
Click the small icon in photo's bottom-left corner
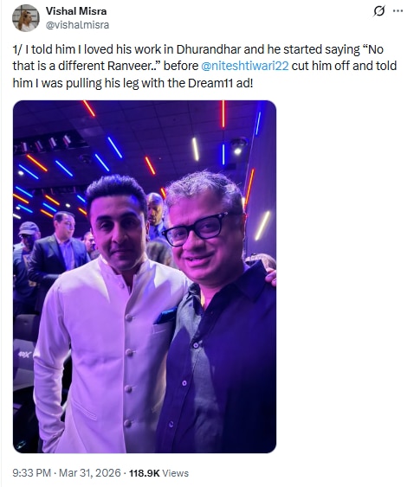pyautogui.click(x=22, y=445)
